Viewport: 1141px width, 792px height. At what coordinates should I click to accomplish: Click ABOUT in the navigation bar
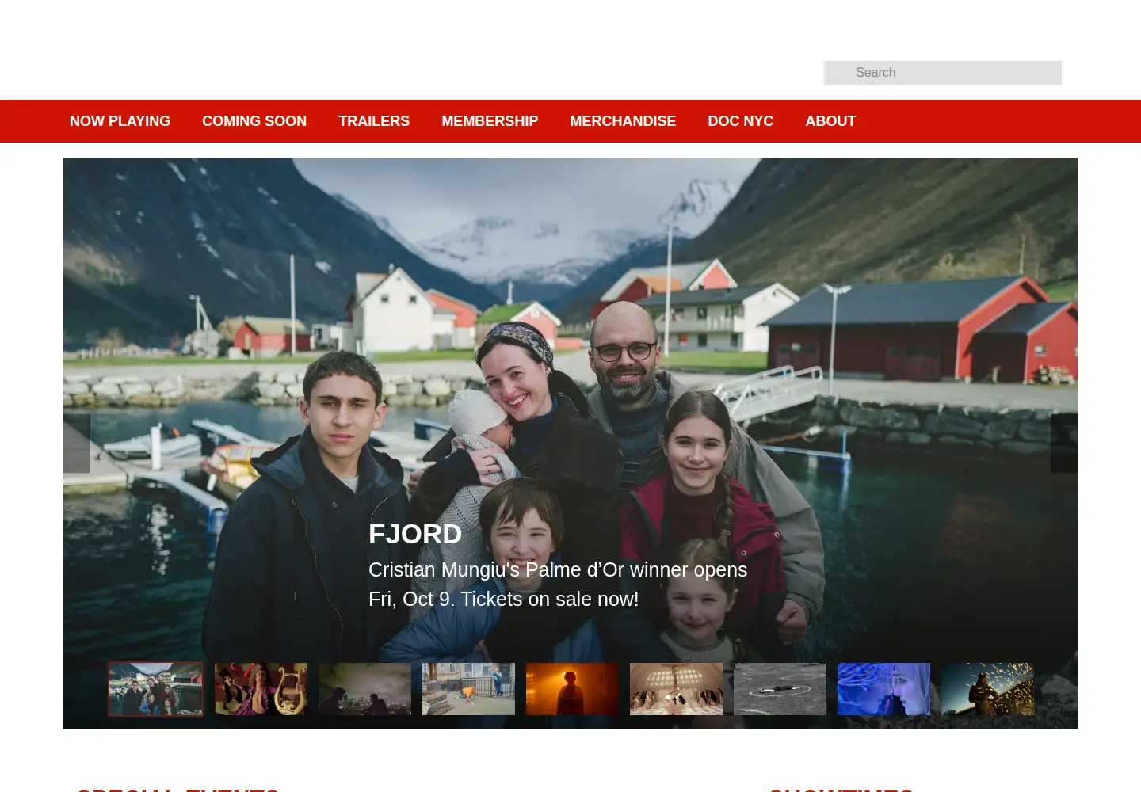point(830,121)
